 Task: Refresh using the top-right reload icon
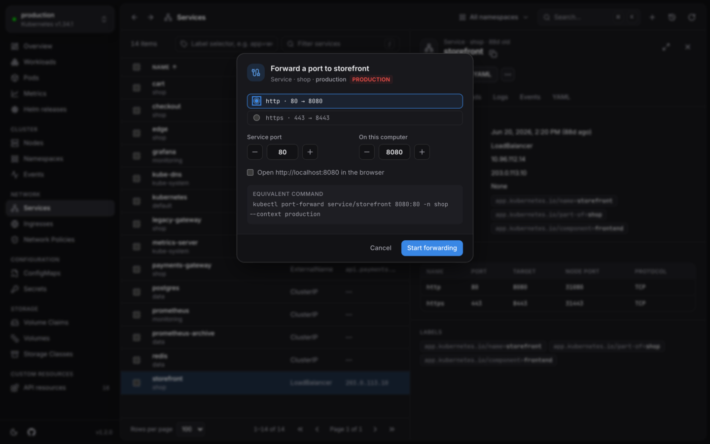[692, 17]
